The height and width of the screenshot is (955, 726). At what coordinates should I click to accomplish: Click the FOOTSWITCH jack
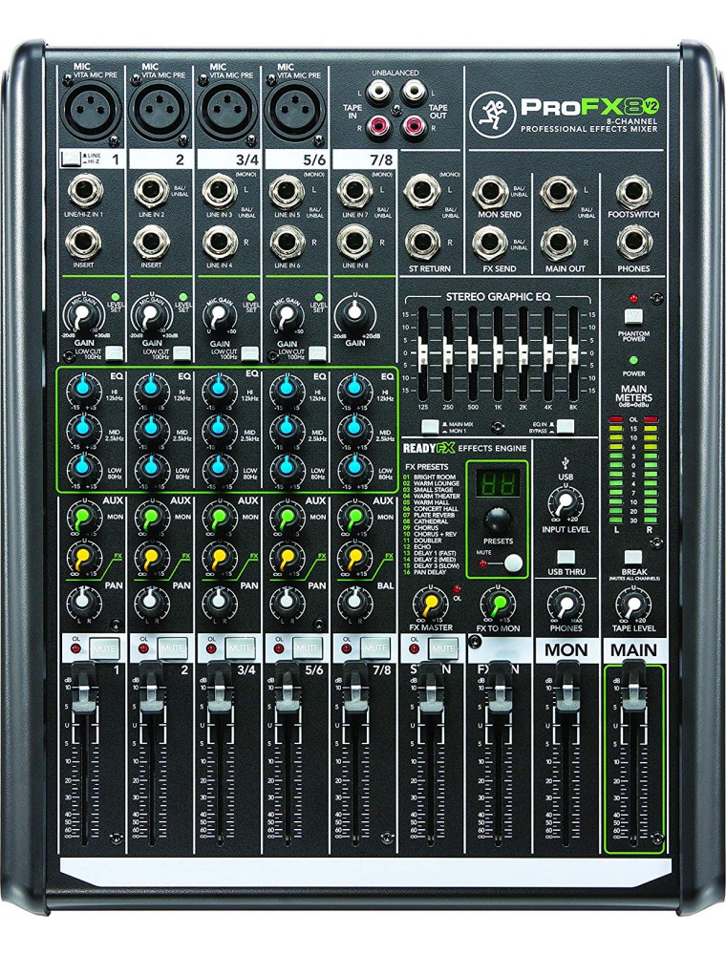tap(634, 191)
